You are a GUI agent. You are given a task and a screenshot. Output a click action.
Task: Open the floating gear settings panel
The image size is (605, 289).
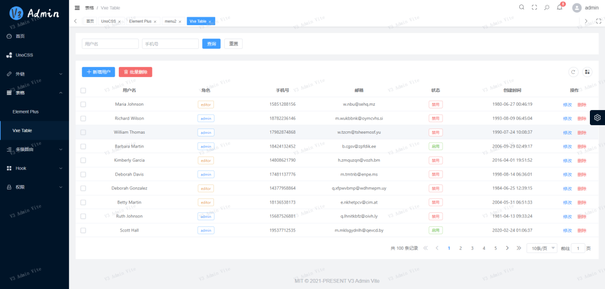point(597,117)
